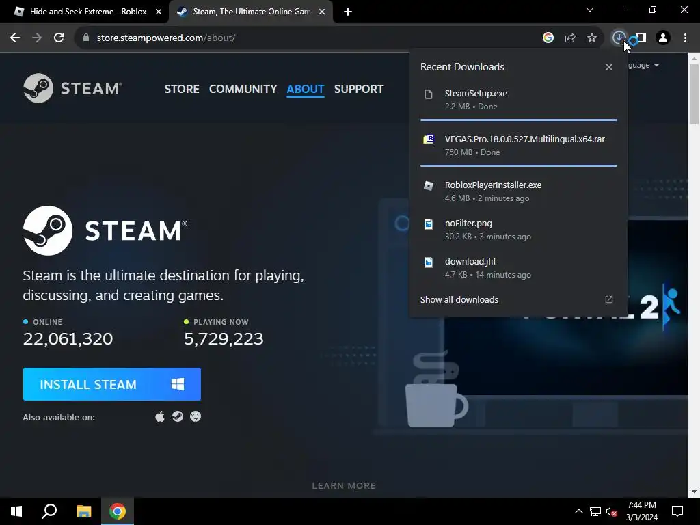Open File Explorer from taskbar
Image resolution: width=700 pixels, height=525 pixels.
83,511
